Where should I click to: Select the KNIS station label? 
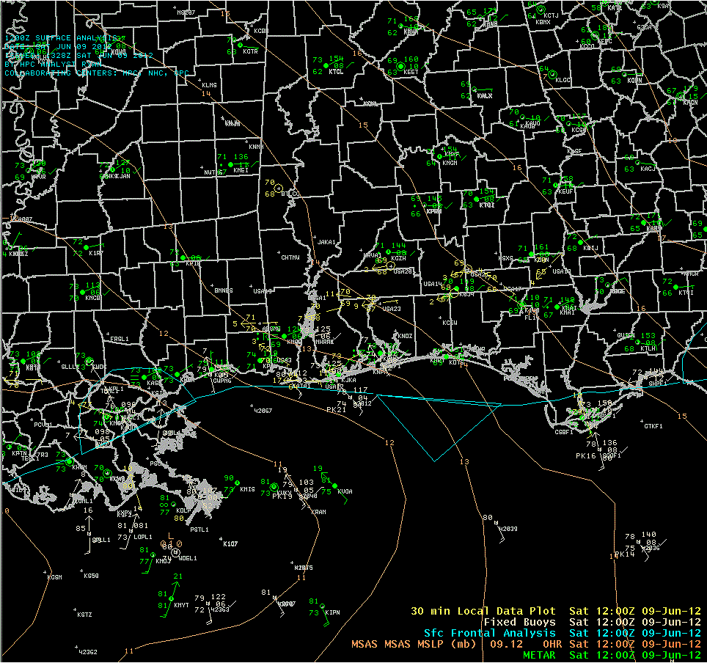[248, 489]
